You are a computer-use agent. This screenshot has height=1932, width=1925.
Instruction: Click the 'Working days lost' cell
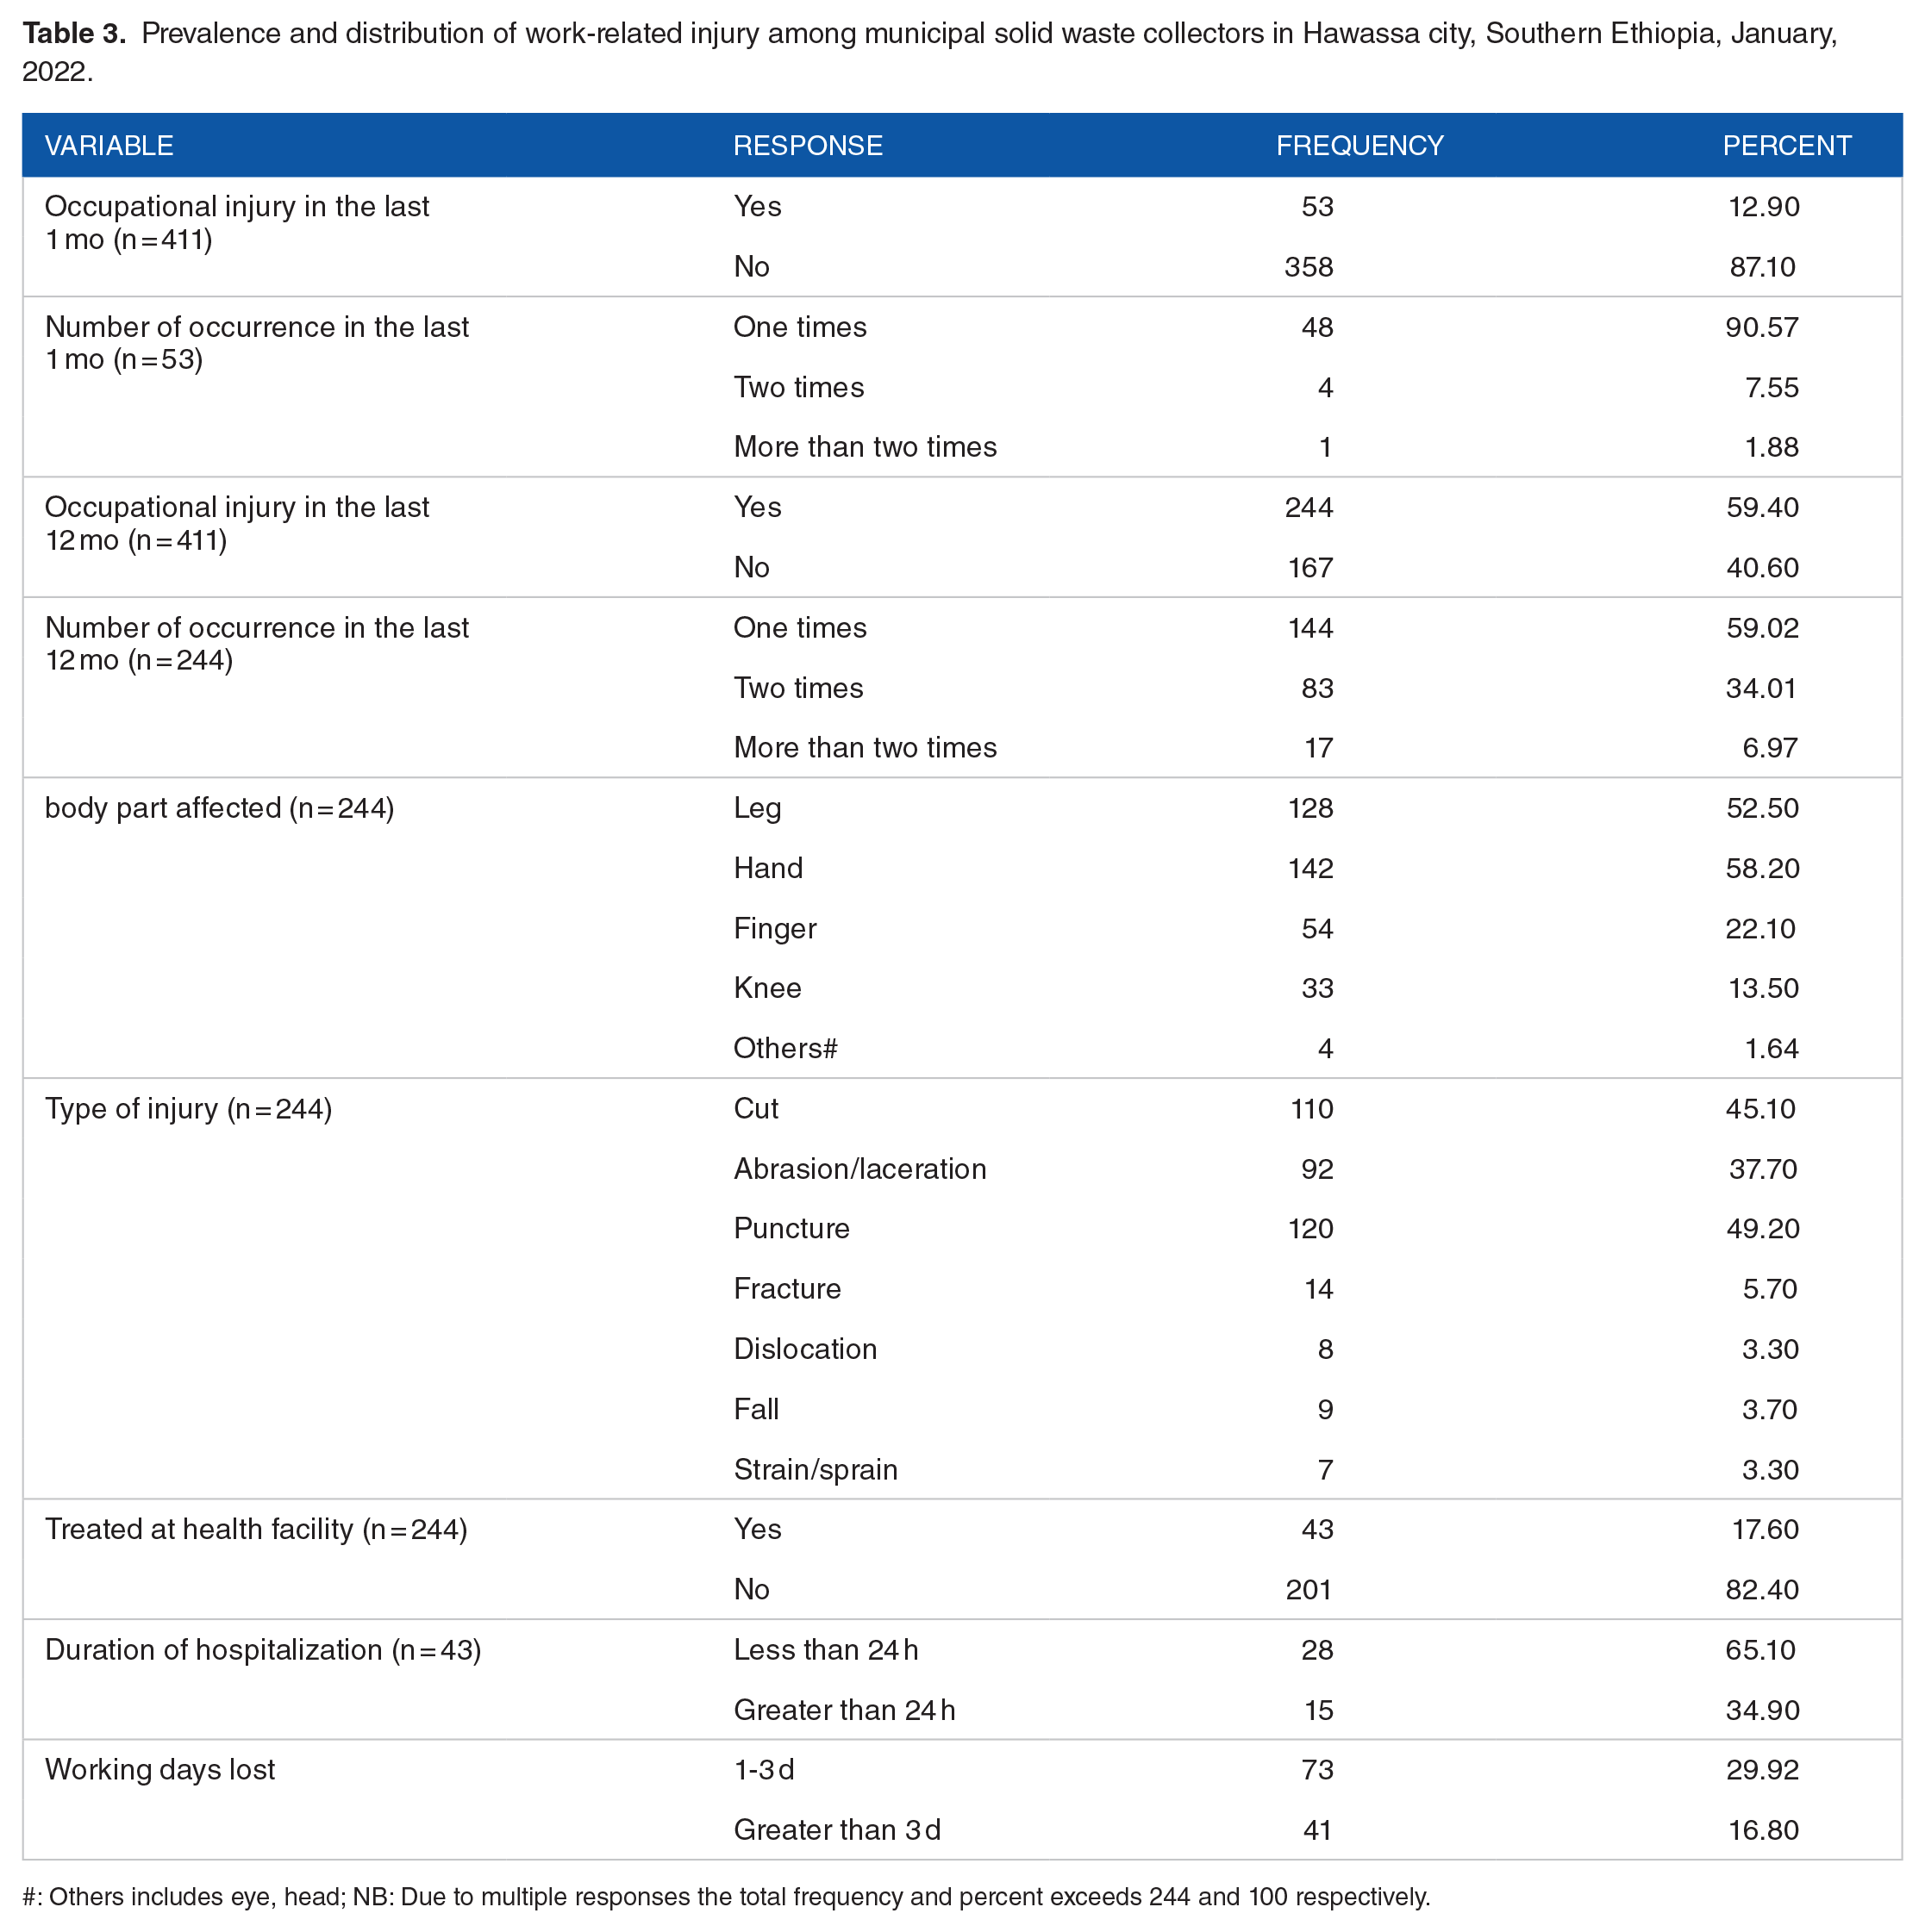pyautogui.click(x=160, y=1769)
